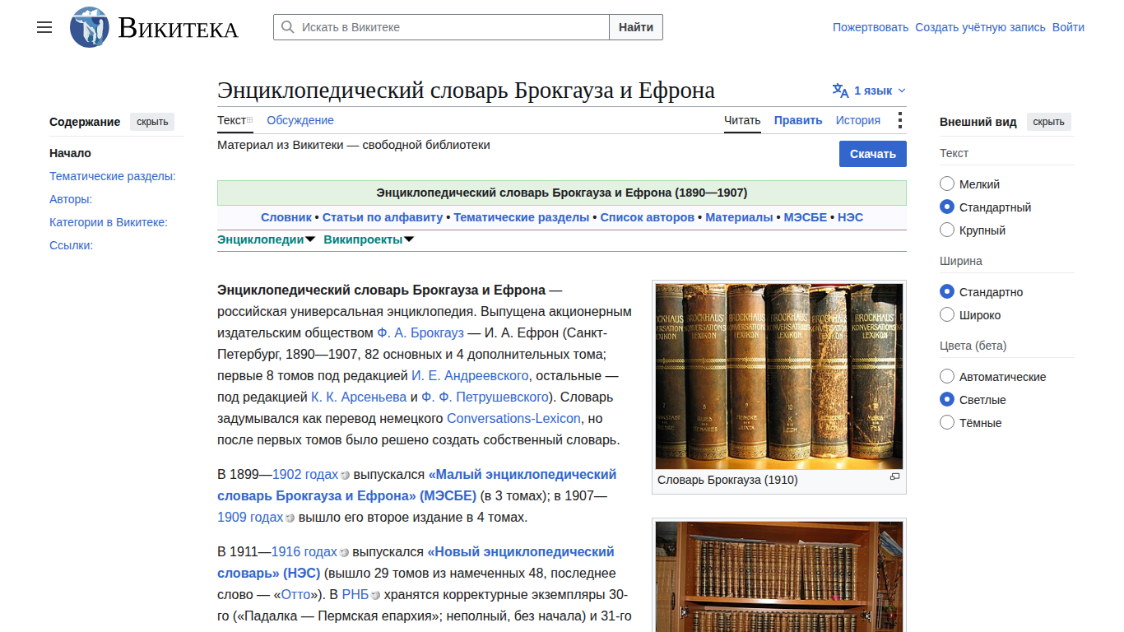This screenshot has width=1124, height=632.
Task: Open the История tab
Action: click(x=858, y=120)
